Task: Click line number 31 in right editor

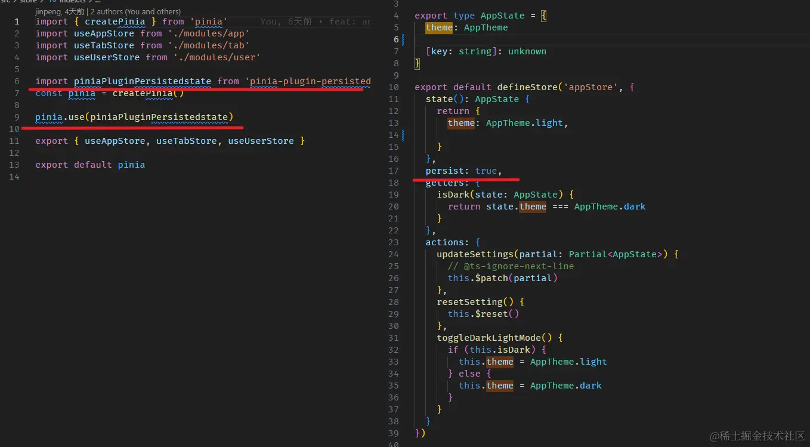Action: 393,338
